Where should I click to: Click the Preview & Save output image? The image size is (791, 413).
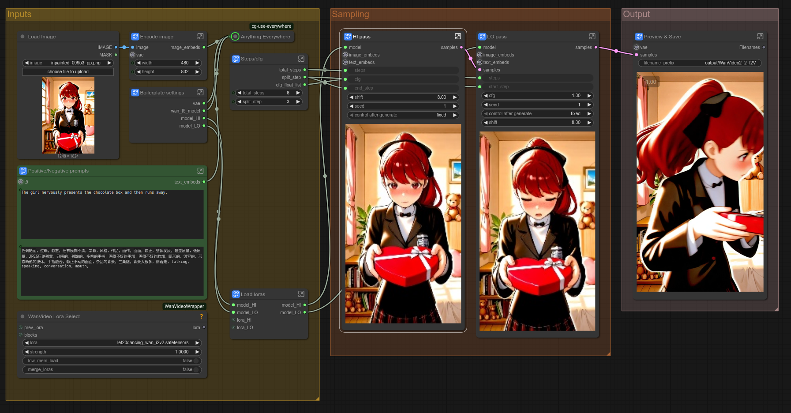pyautogui.click(x=700, y=182)
